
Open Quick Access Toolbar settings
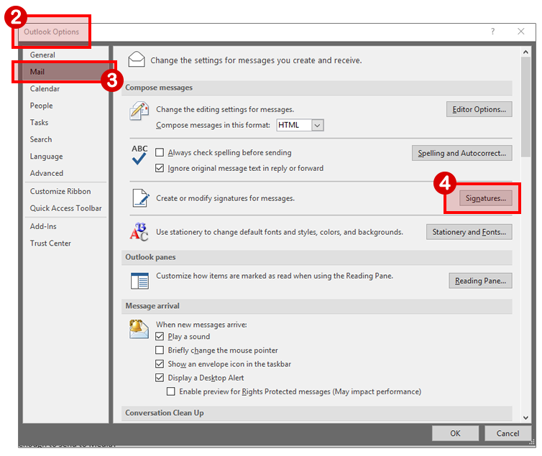click(65, 208)
